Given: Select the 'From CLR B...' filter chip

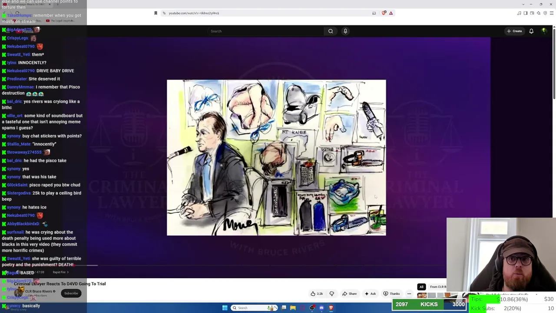Looking at the screenshot, I should click(438, 287).
